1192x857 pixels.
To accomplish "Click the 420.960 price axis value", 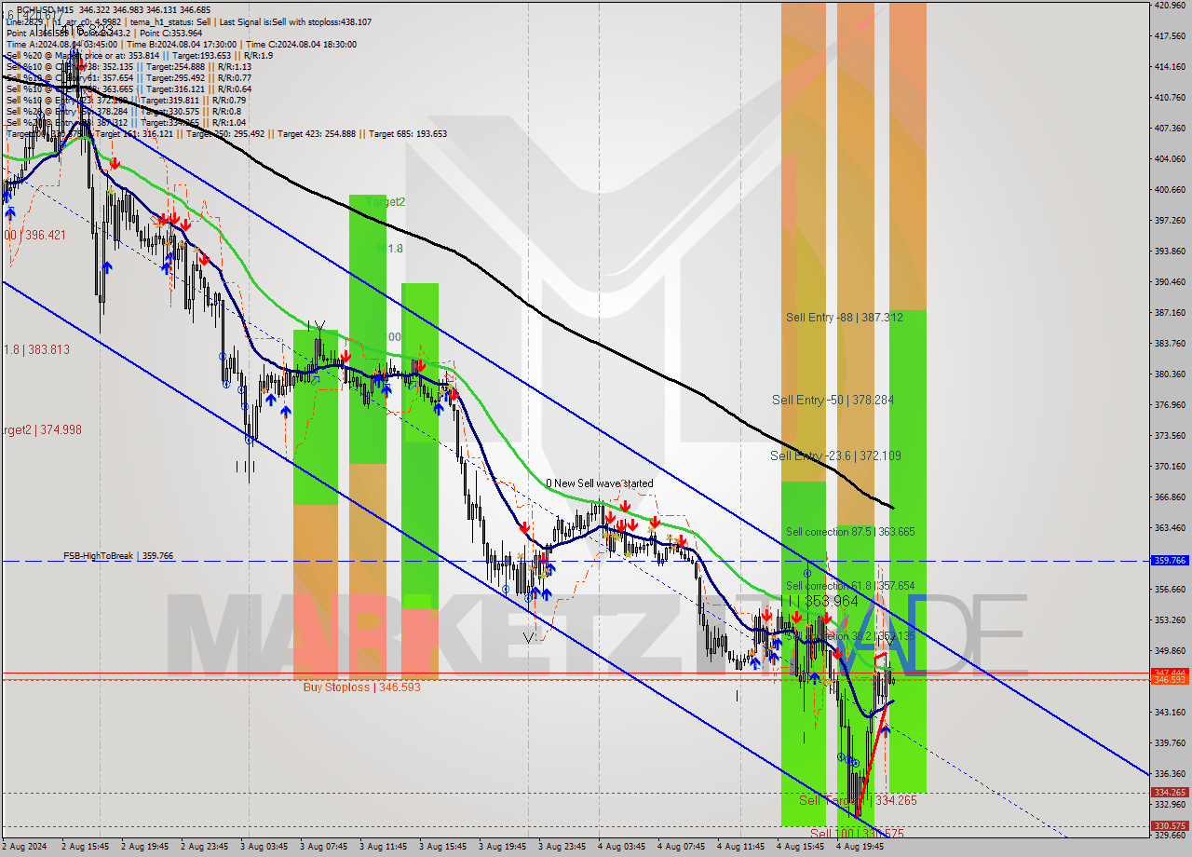I will coord(1170,6).
